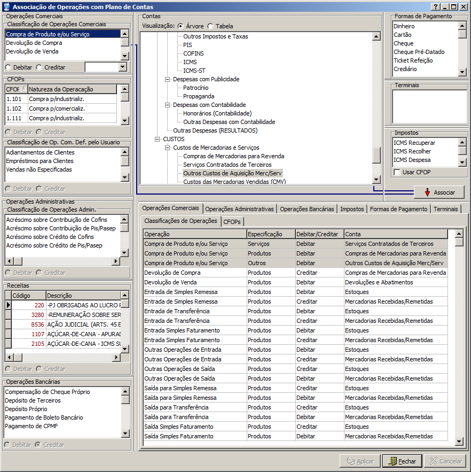Collapse the CUSTOS tree node

pyautogui.click(x=158, y=139)
